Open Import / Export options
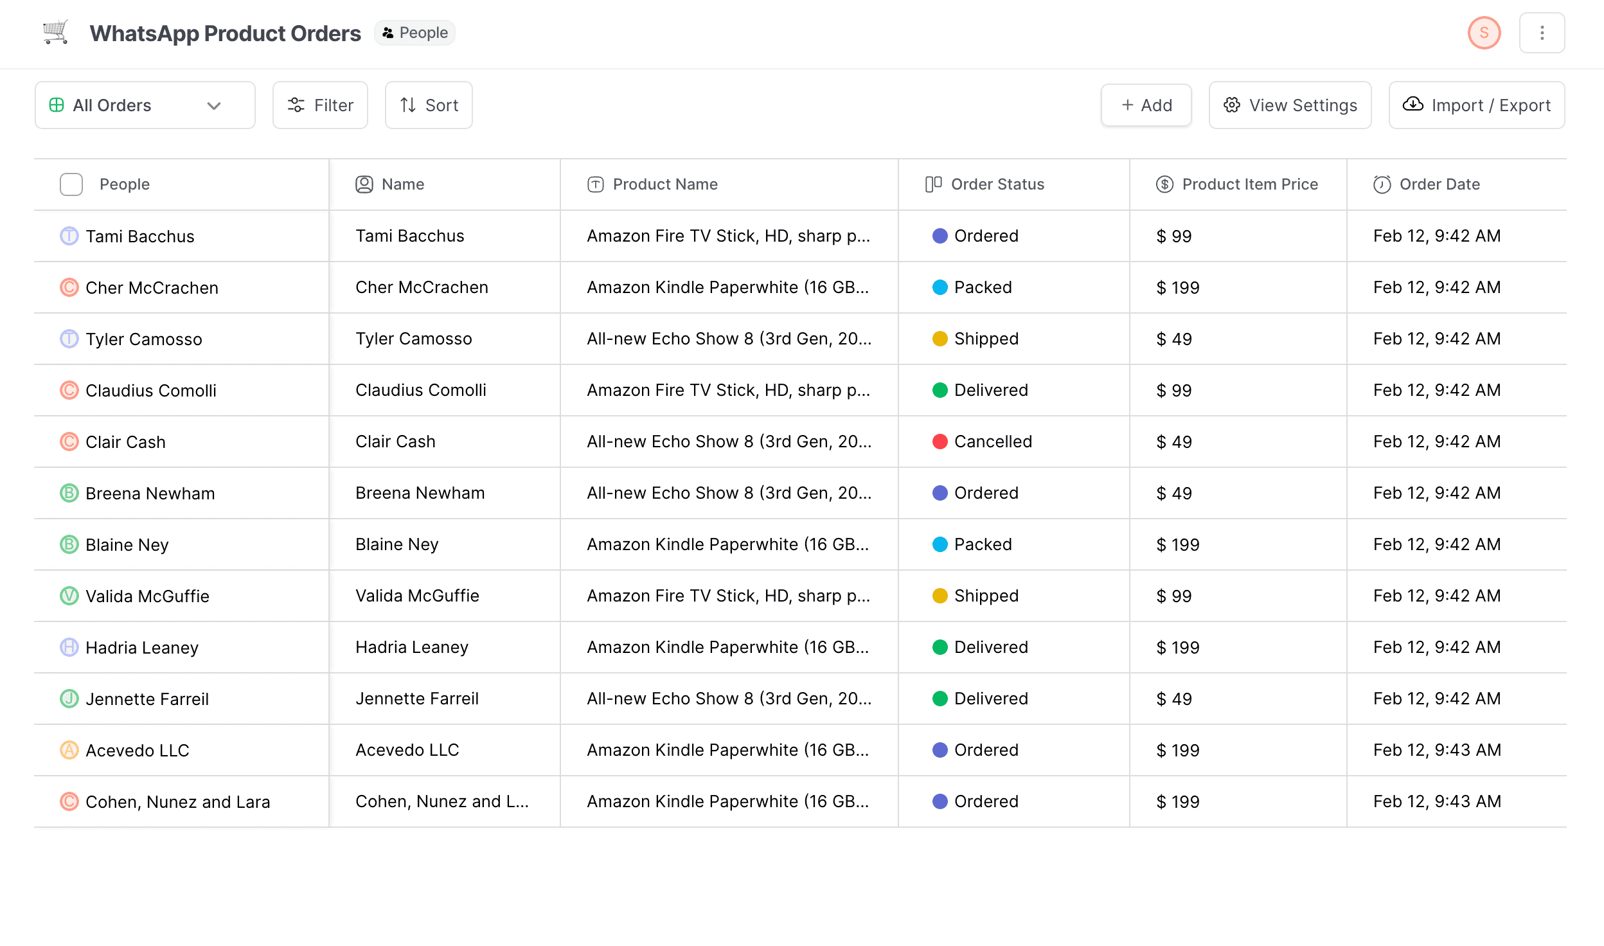Screen dimensions: 1604x946 1476,105
